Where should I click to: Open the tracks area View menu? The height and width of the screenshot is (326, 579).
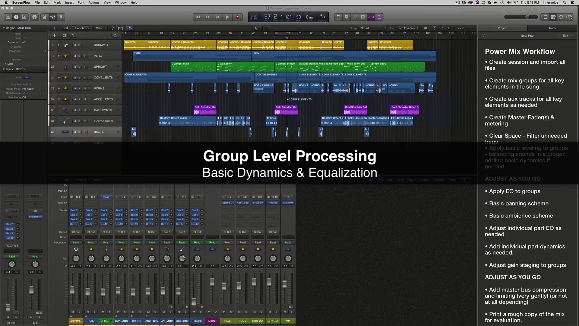(101, 28)
